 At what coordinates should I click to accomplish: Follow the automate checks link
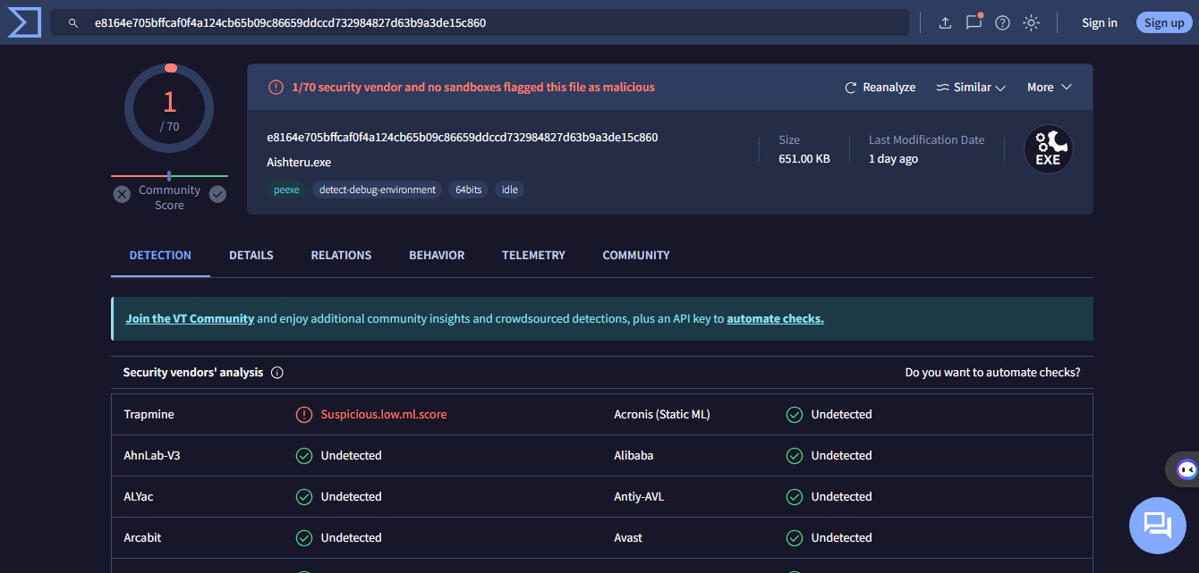click(775, 319)
